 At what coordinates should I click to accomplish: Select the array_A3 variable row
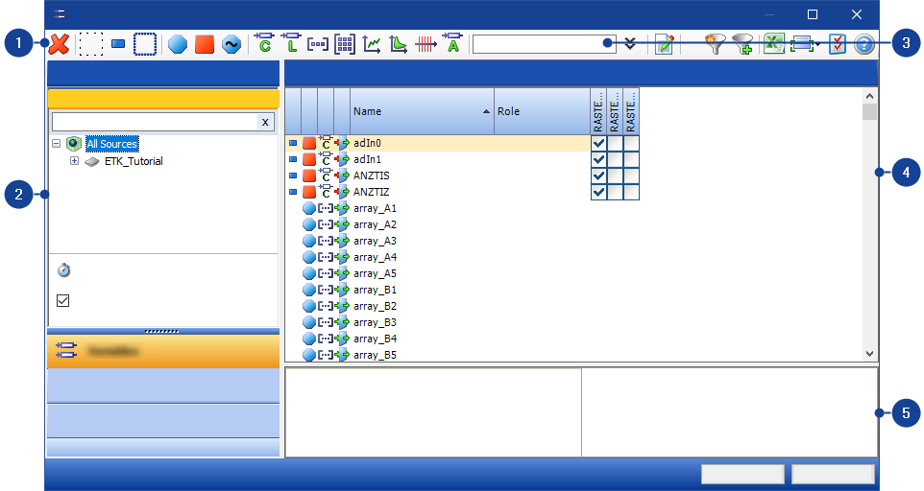(375, 241)
